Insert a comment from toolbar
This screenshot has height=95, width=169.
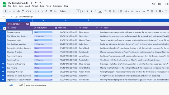pyautogui.click(x=148, y=11)
